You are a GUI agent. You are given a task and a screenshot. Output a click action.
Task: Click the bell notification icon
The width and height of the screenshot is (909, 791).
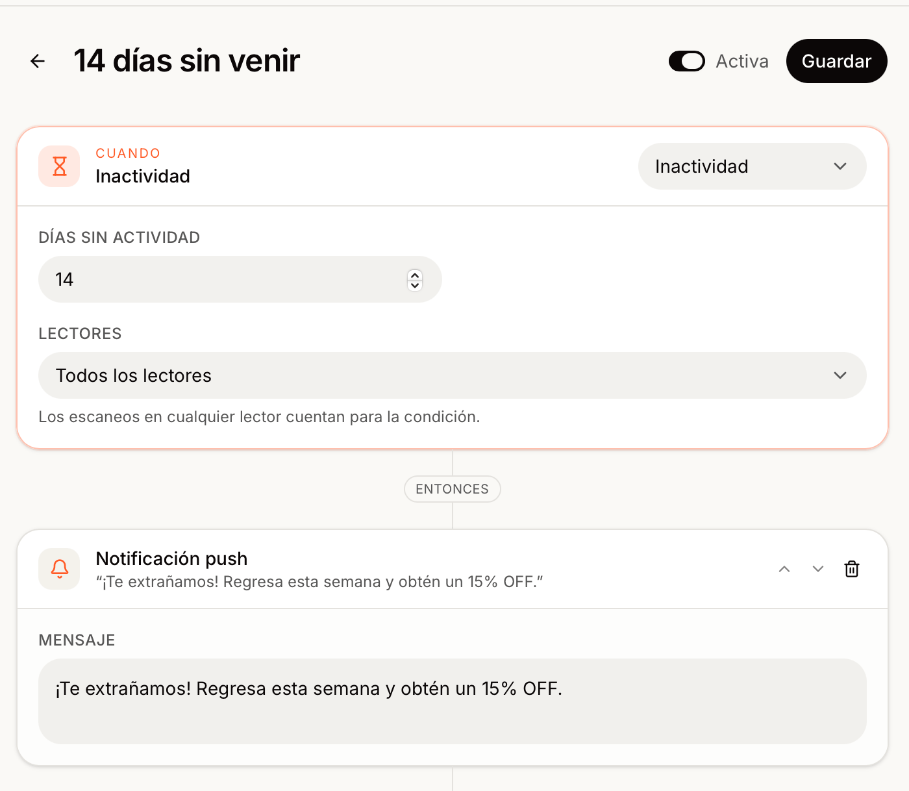pyautogui.click(x=59, y=569)
